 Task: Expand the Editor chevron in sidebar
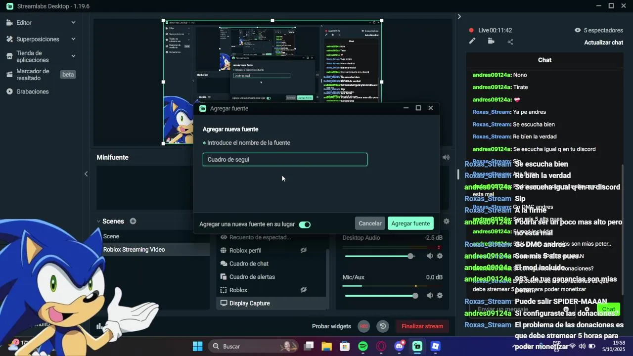pos(73,23)
